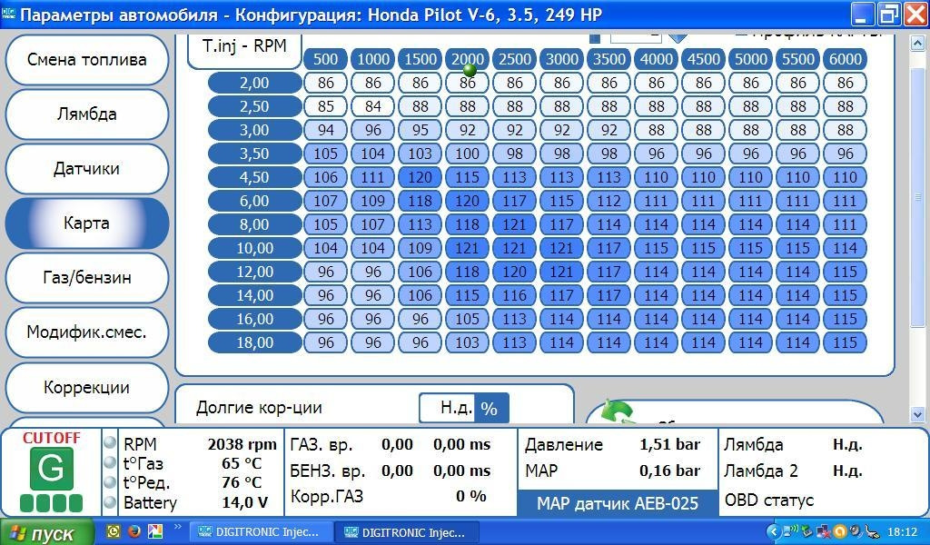Click the blue downward triangle above the map
The image size is (930, 545).
pos(678,37)
